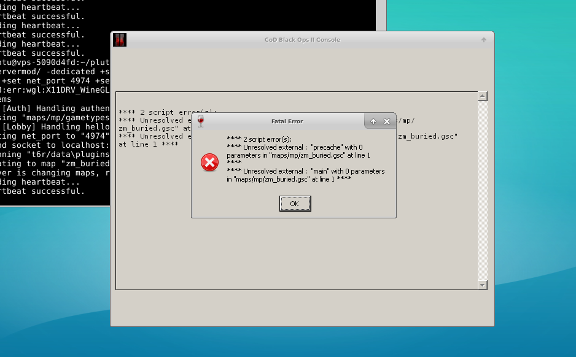Close the Fatal Error dialog with X

click(387, 121)
